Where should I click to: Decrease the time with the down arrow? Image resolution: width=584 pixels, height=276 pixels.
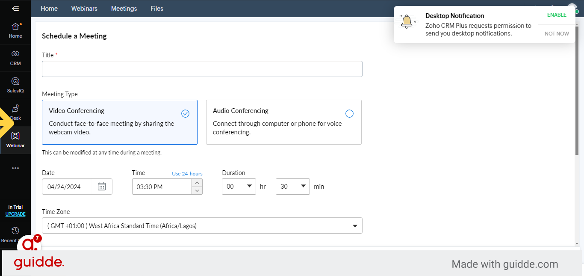[x=197, y=190]
